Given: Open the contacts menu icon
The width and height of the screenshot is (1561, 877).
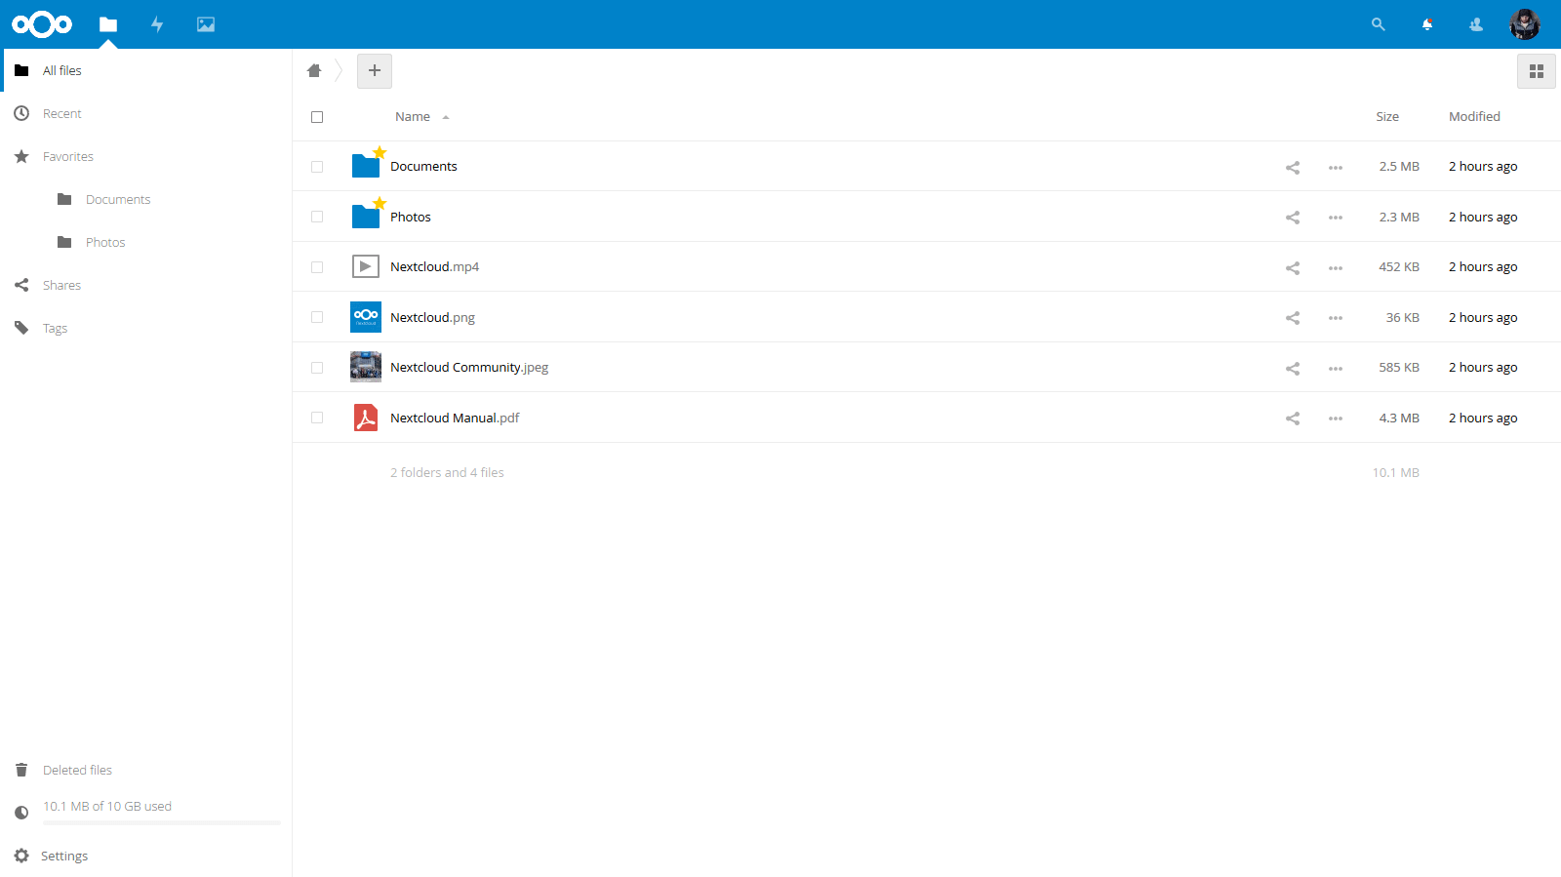Looking at the screenshot, I should 1476,24.
